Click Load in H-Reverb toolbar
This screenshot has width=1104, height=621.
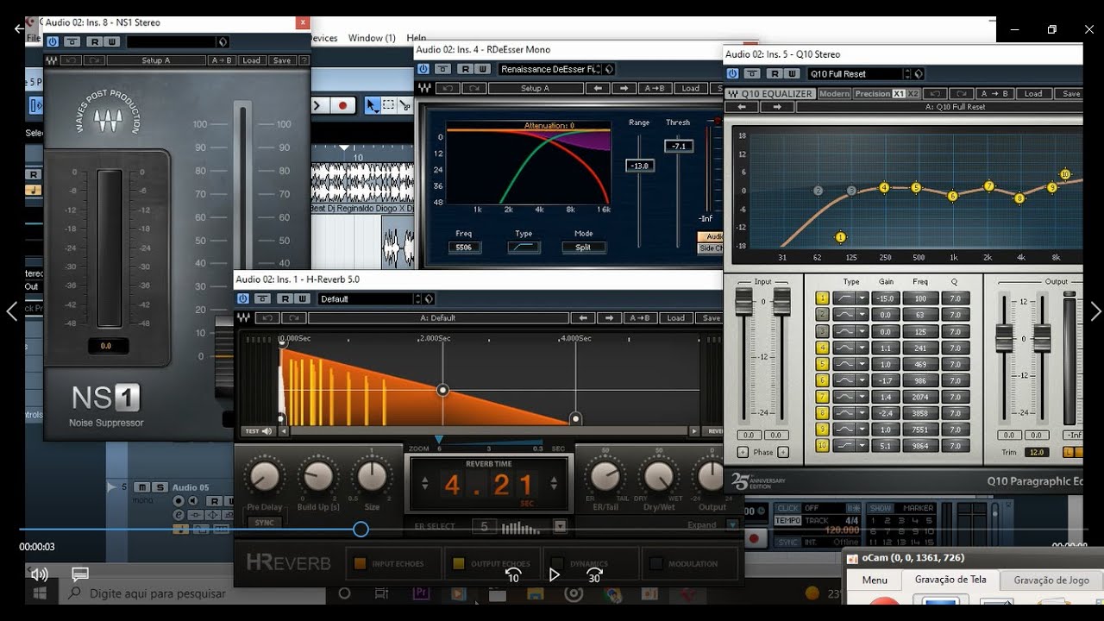tap(676, 318)
